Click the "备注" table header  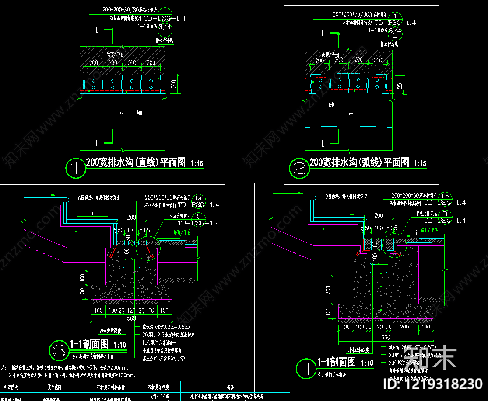(230, 387)
